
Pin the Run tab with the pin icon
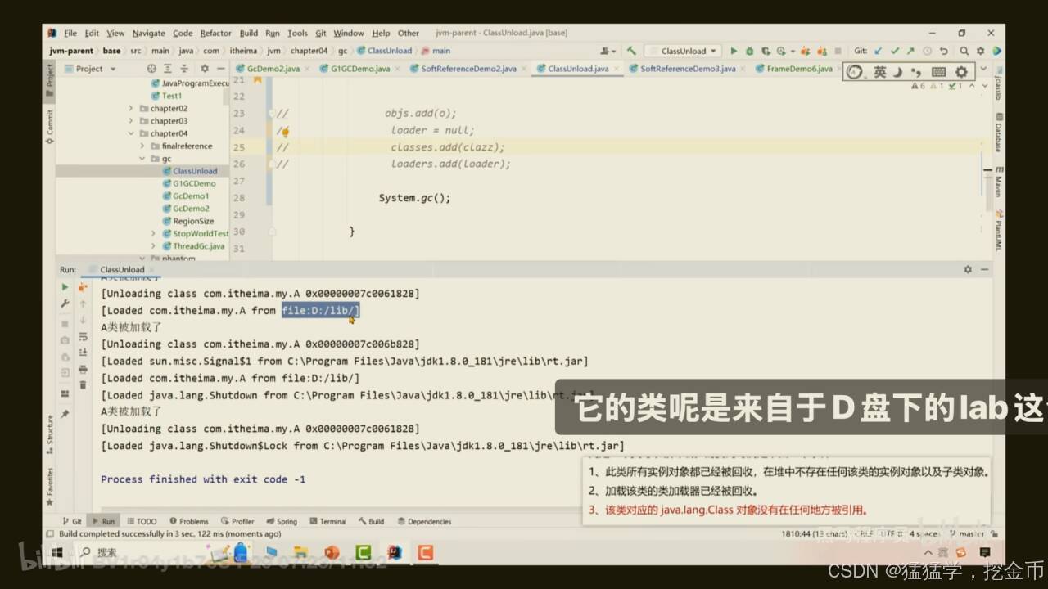pyautogui.click(x=65, y=414)
